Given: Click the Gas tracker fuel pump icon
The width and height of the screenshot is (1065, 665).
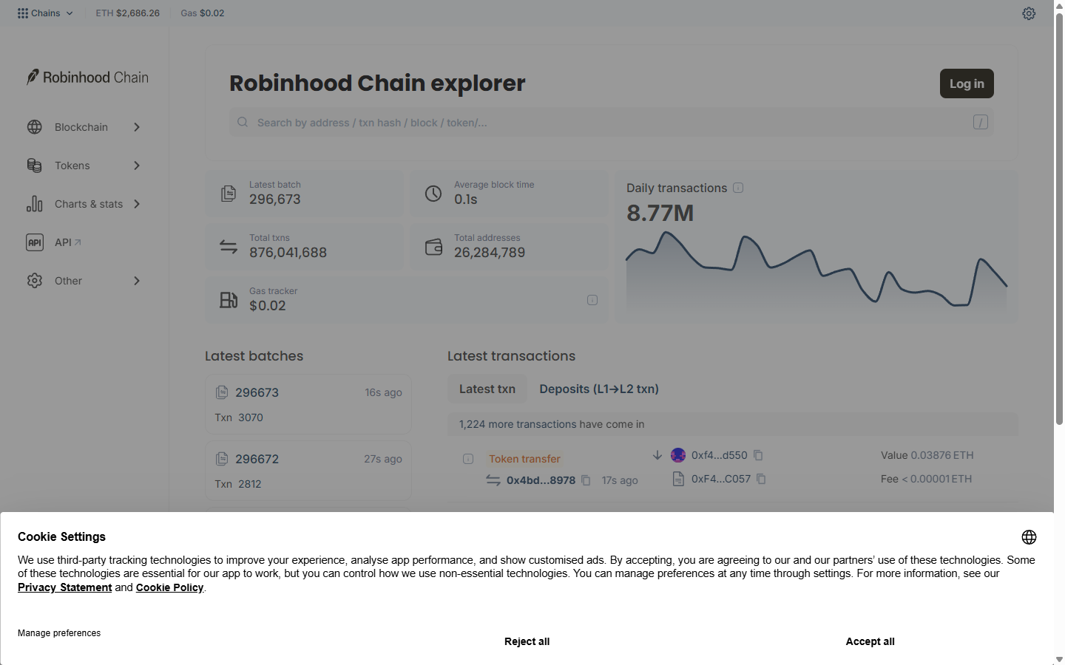Looking at the screenshot, I should coord(229,300).
